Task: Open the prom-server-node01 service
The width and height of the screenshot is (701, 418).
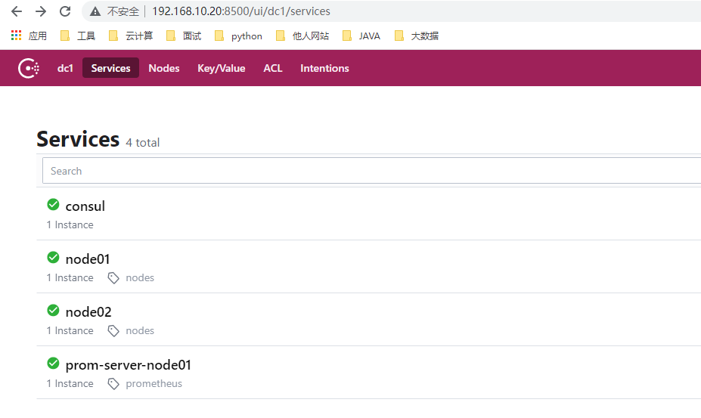Action: coord(129,365)
